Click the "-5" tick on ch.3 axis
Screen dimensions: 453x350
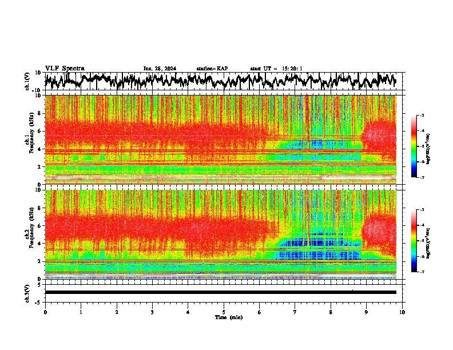[x=39, y=303]
